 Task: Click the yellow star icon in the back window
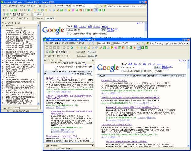tap(35, 10)
